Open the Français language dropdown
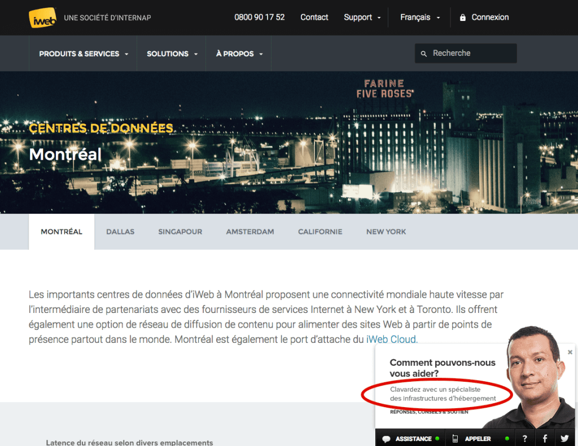 [x=420, y=17]
